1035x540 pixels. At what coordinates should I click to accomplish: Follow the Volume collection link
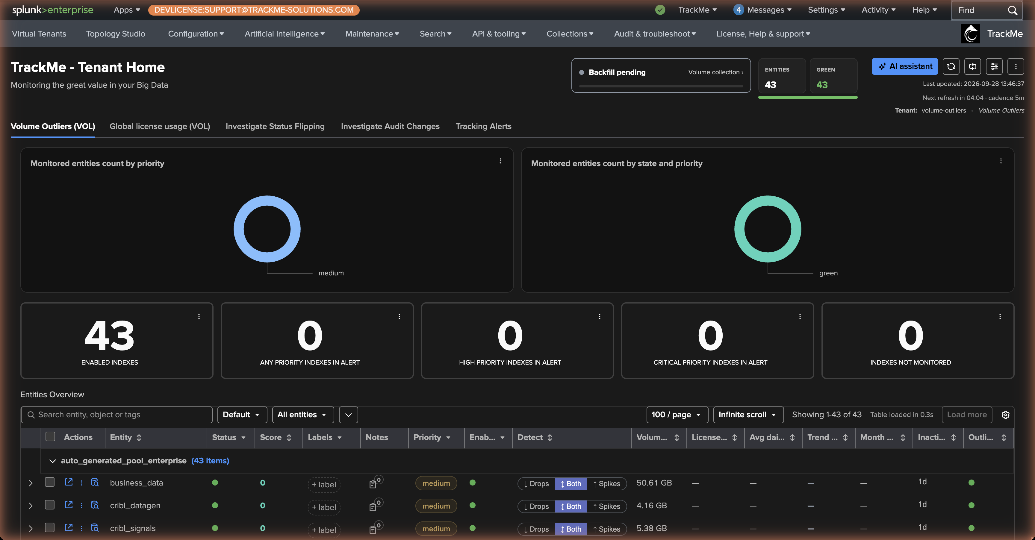[715, 72]
